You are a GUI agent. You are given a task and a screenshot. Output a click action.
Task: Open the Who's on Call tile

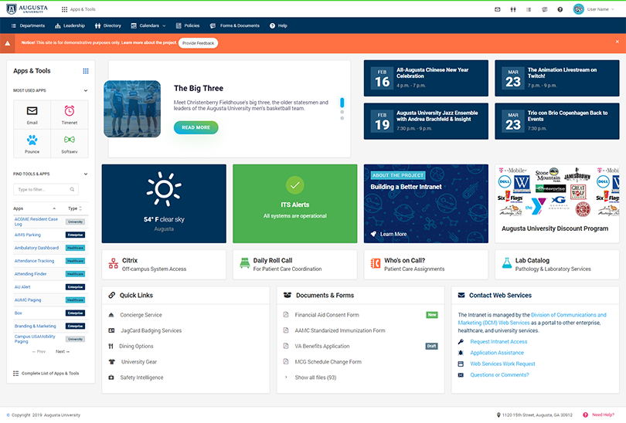(426, 264)
